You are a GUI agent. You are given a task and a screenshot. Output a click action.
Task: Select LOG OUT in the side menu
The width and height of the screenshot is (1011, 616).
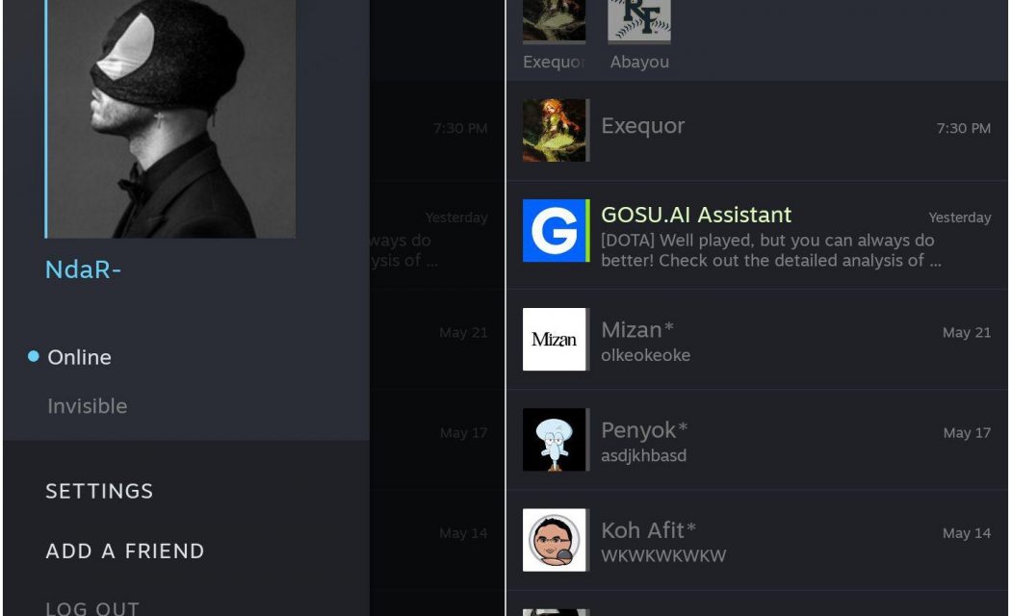pos(92,608)
